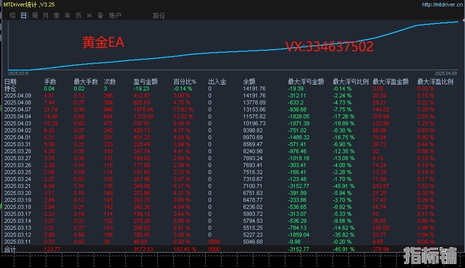
Task: Open the 备 notes tab
Action: pyautogui.click(x=100, y=15)
